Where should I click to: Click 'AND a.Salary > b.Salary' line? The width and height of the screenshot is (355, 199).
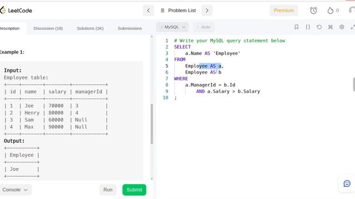tap(228, 91)
